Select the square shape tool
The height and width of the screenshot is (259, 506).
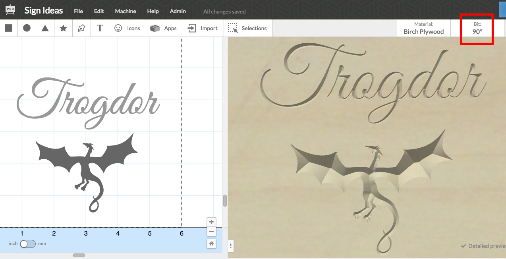(9, 28)
